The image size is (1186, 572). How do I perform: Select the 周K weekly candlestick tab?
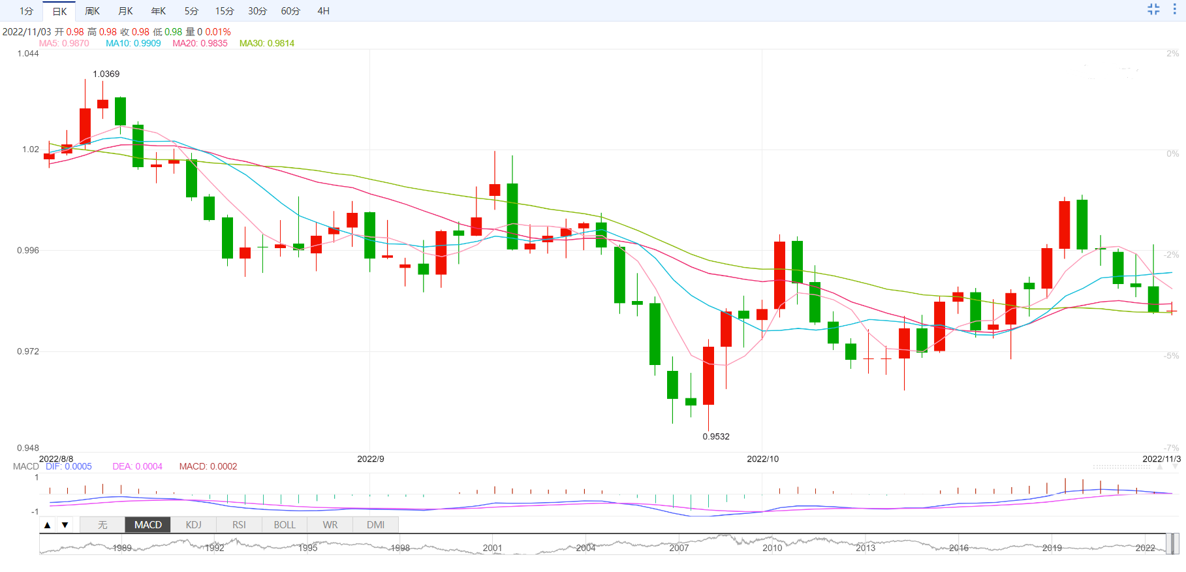(92, 11)
